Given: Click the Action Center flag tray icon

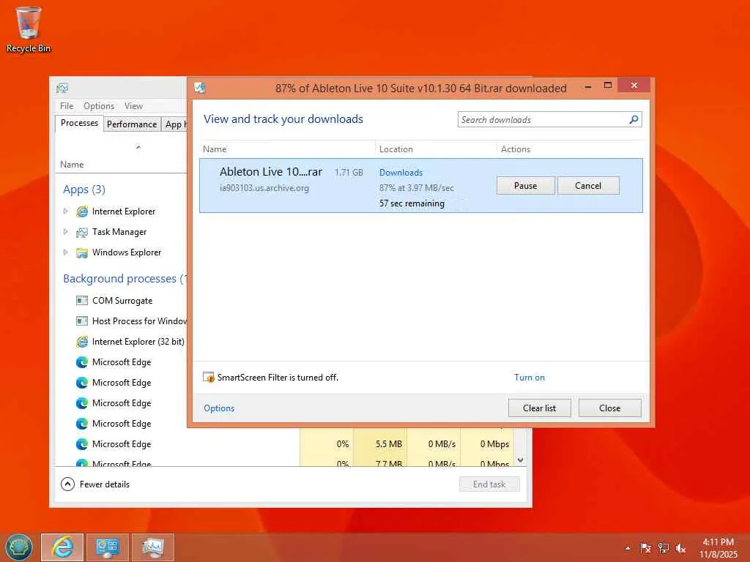Looking at the screenshot, I should 645,548.
